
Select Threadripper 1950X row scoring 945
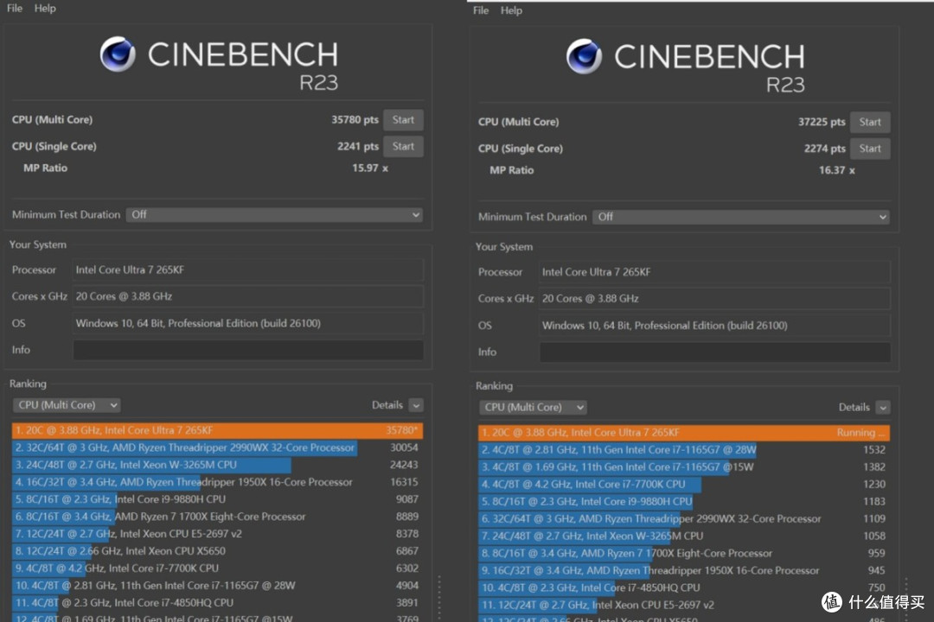tap(684, 571)
